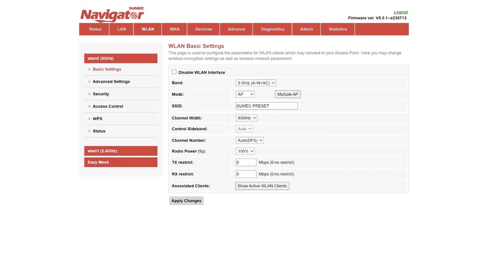Viewport: 490px width, 274px height.
Task: Focus the TX restrict input box
Action: [x=246, y=163]
